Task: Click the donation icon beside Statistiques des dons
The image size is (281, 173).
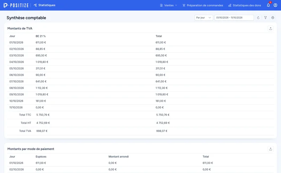Action: tap(230, 5)
